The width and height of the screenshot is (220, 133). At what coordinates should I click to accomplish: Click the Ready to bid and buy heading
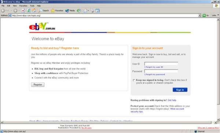(x=55, y=48)
